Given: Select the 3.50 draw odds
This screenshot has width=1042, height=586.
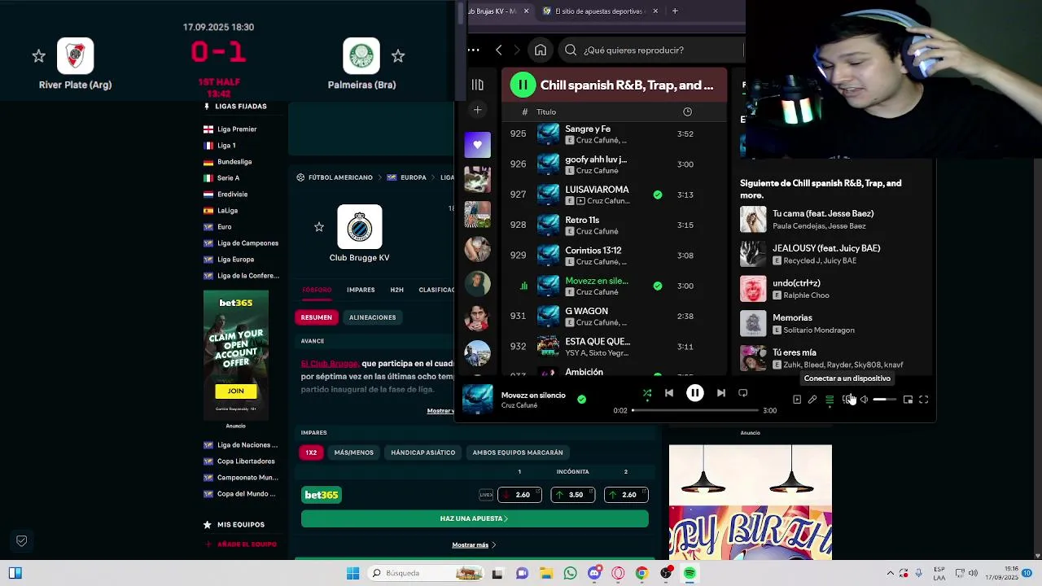Looking at the screenshot, I should tap(572, 495).
